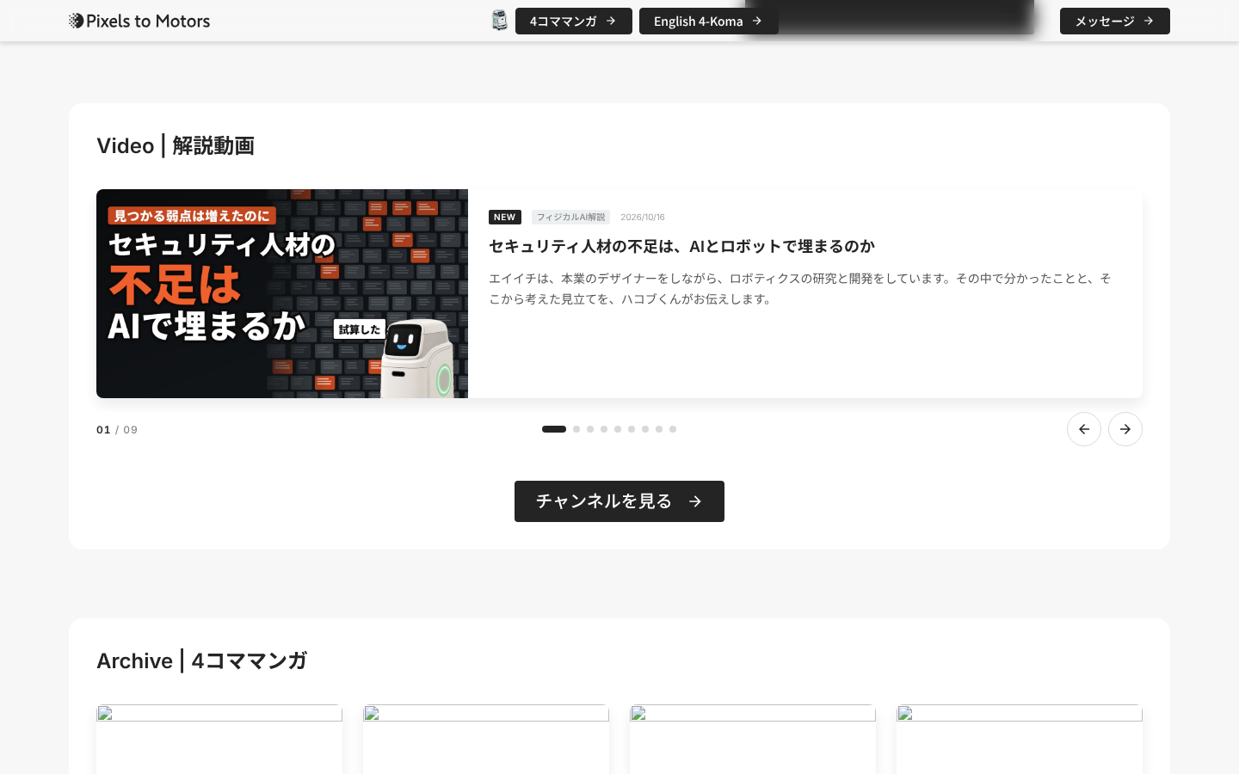Open the メッセージ header button

(1115, 21)
